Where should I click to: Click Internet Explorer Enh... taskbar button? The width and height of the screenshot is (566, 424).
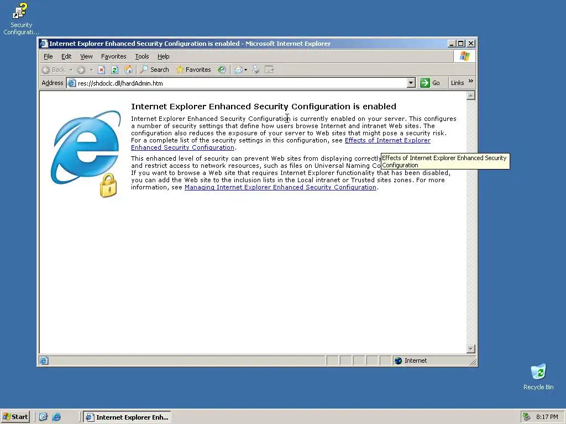(x=127, y=417)
